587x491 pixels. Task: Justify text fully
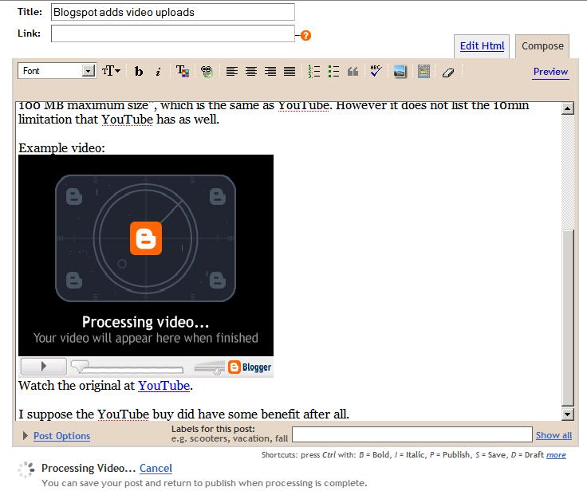pos(290,71)
